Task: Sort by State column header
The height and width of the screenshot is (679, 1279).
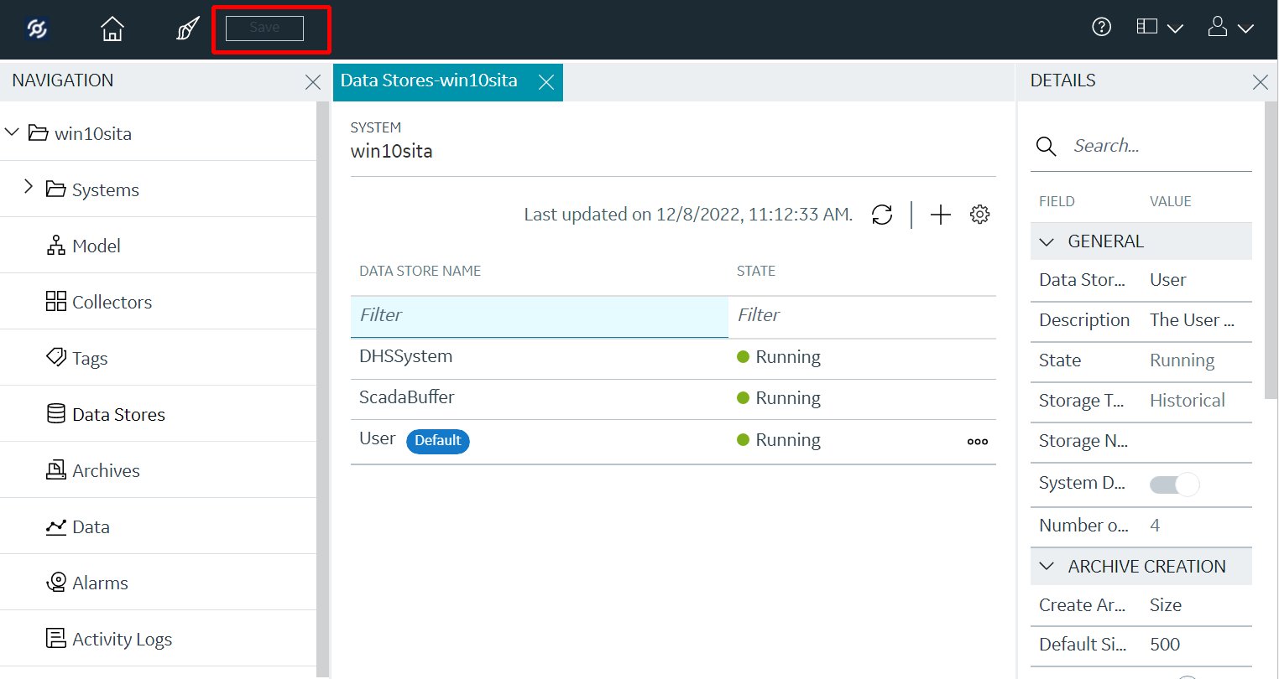Action: tap(755, 271)
